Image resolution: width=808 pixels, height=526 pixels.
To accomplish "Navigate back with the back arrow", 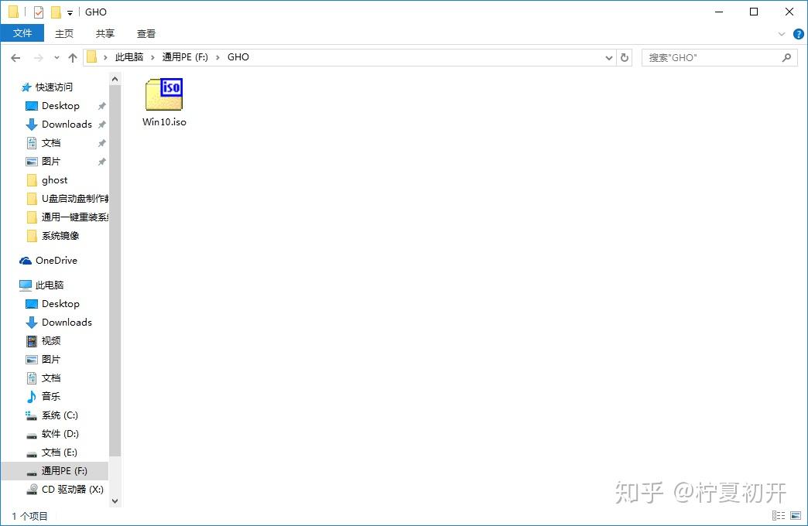I will (x=15, y=56).
